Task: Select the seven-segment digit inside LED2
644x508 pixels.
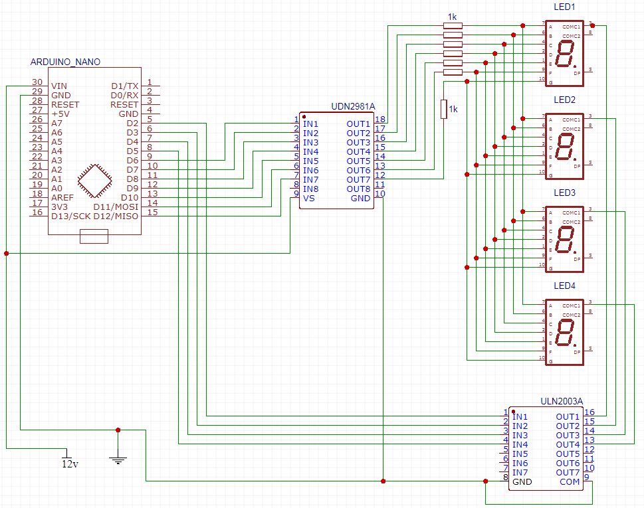Action: 565,147
